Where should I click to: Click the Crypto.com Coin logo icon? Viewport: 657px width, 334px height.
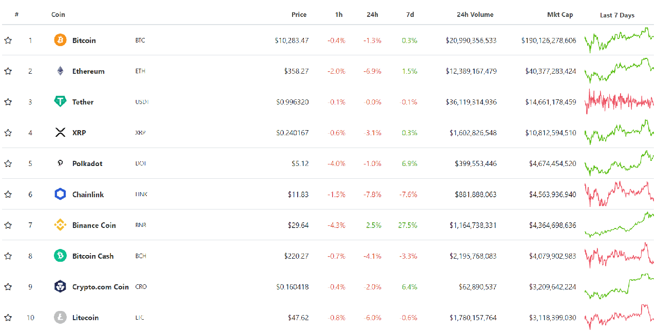click(60, 286)
